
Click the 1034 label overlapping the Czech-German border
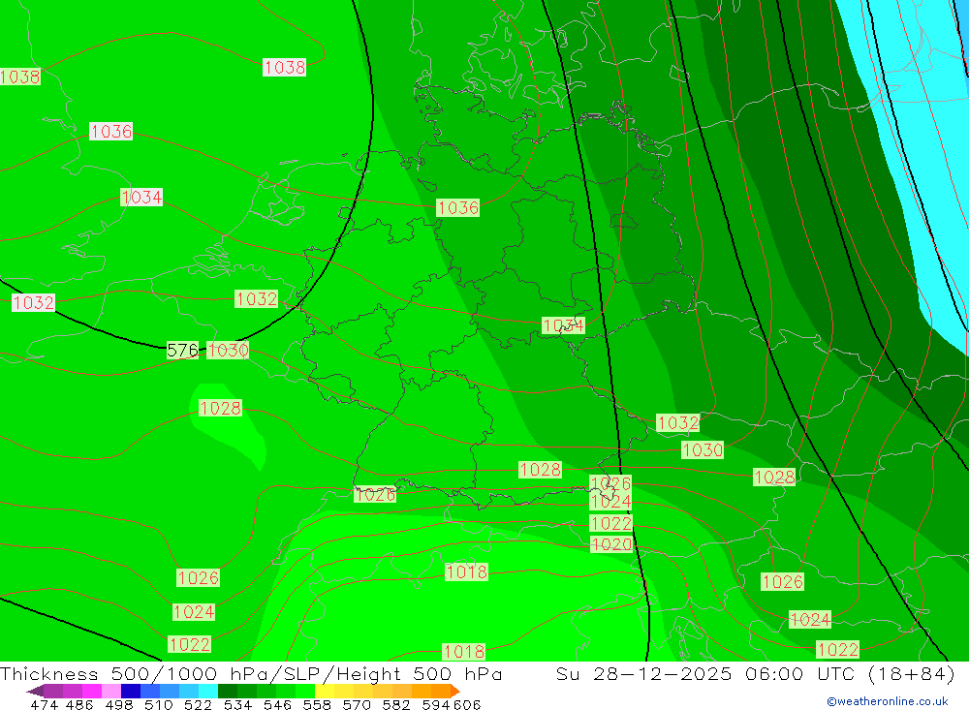point(563,325)
